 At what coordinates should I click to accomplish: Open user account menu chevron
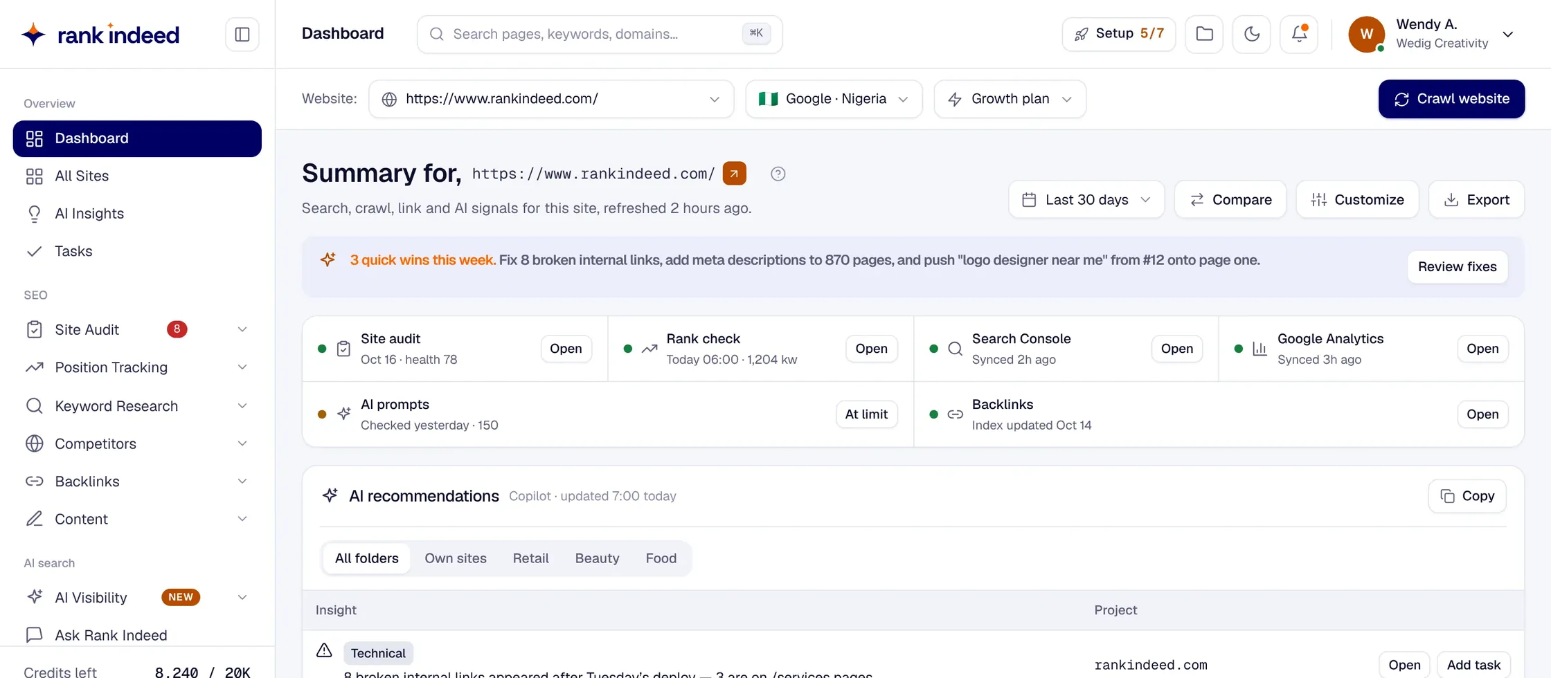[x=1507, y=34]
